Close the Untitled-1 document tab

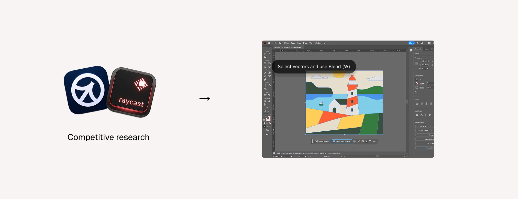pos(303,47)
